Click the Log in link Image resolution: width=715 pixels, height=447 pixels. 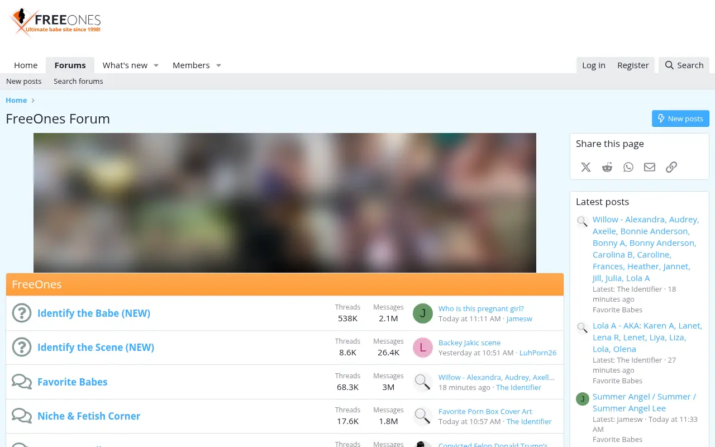pyautogui.click(x=593, y=65)
